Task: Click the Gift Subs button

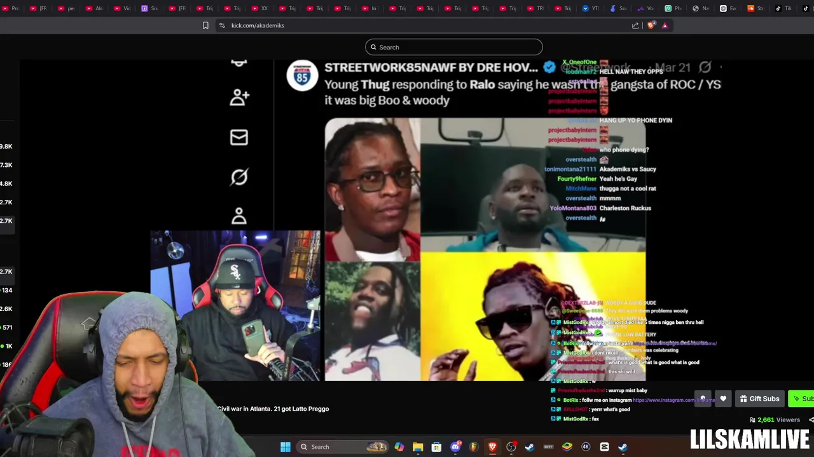Action: tap(759, 399)
